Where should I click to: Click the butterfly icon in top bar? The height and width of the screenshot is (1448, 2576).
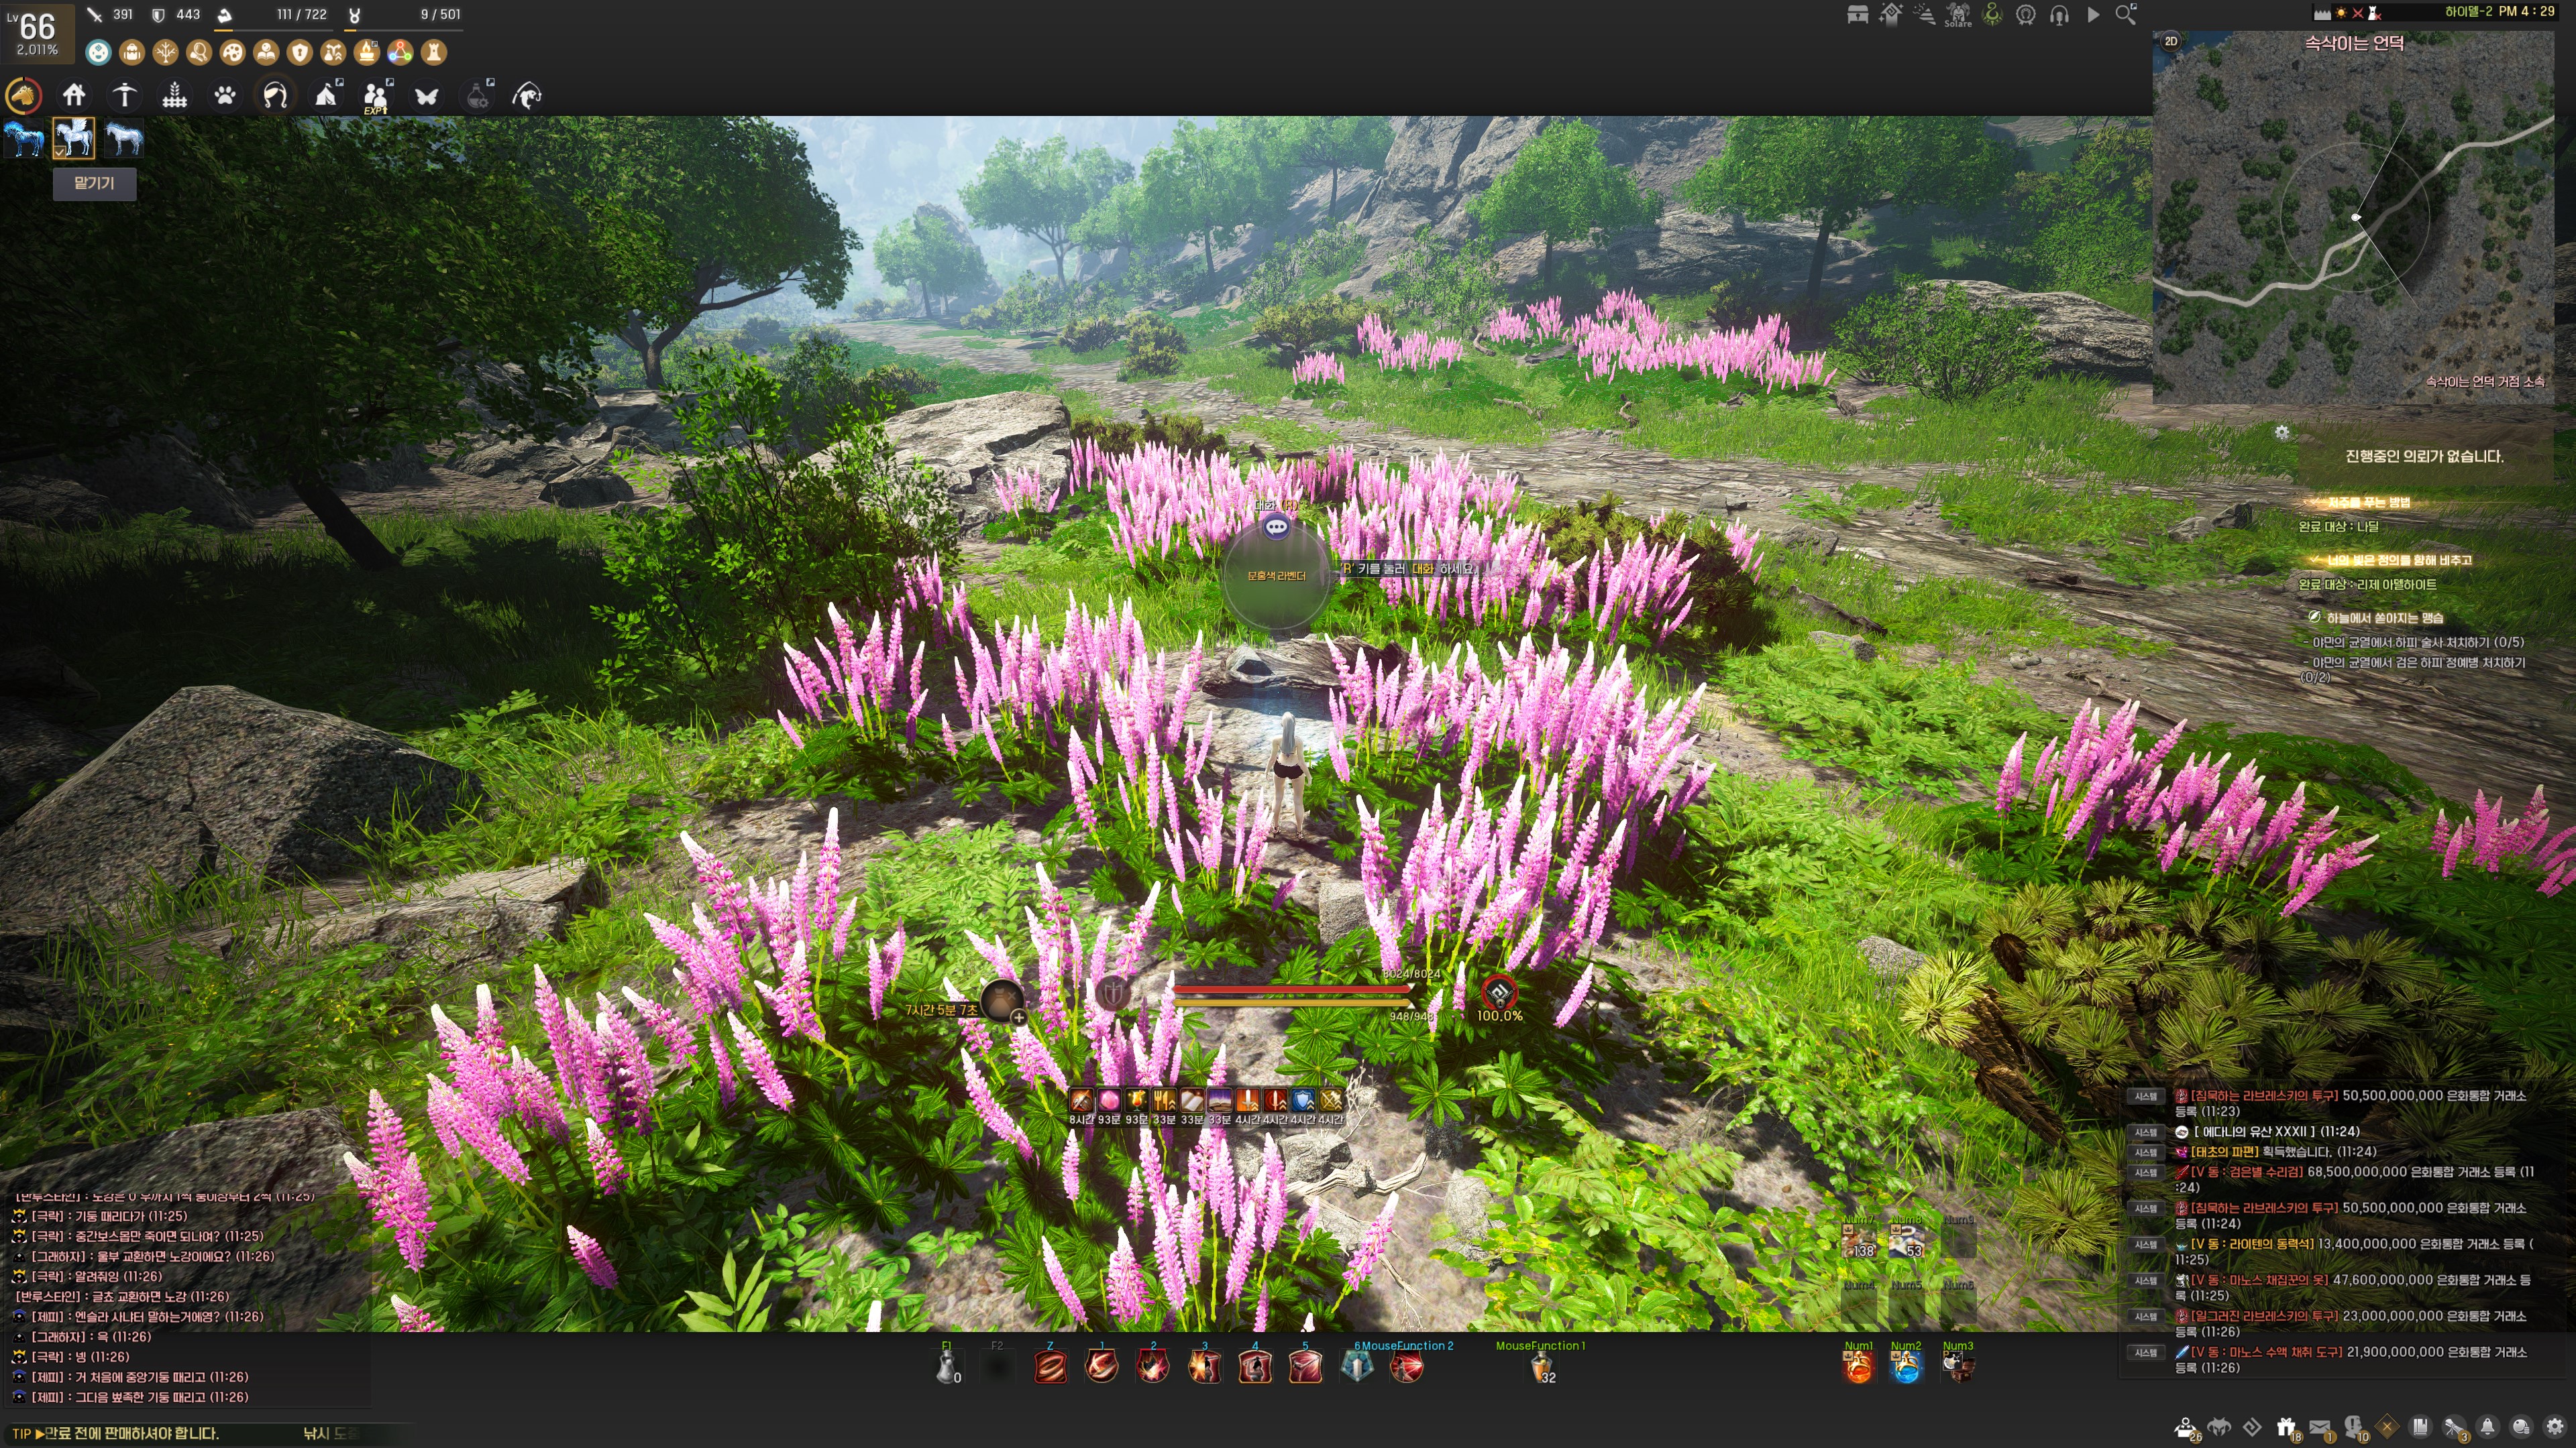pos(426,96)
